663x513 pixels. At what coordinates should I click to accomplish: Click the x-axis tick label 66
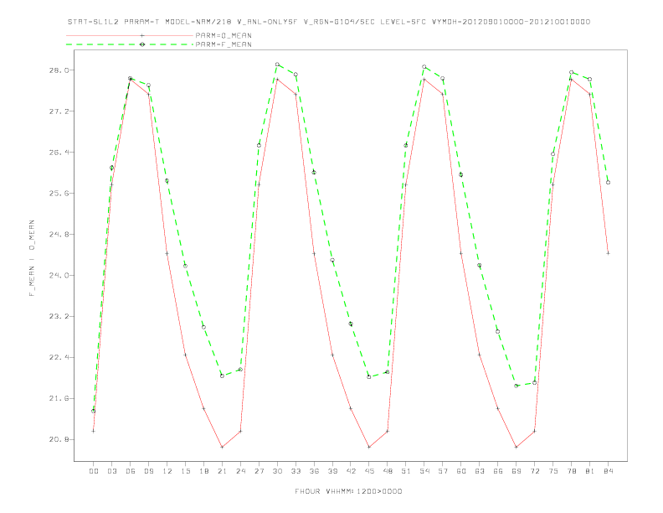pos(498,471)
